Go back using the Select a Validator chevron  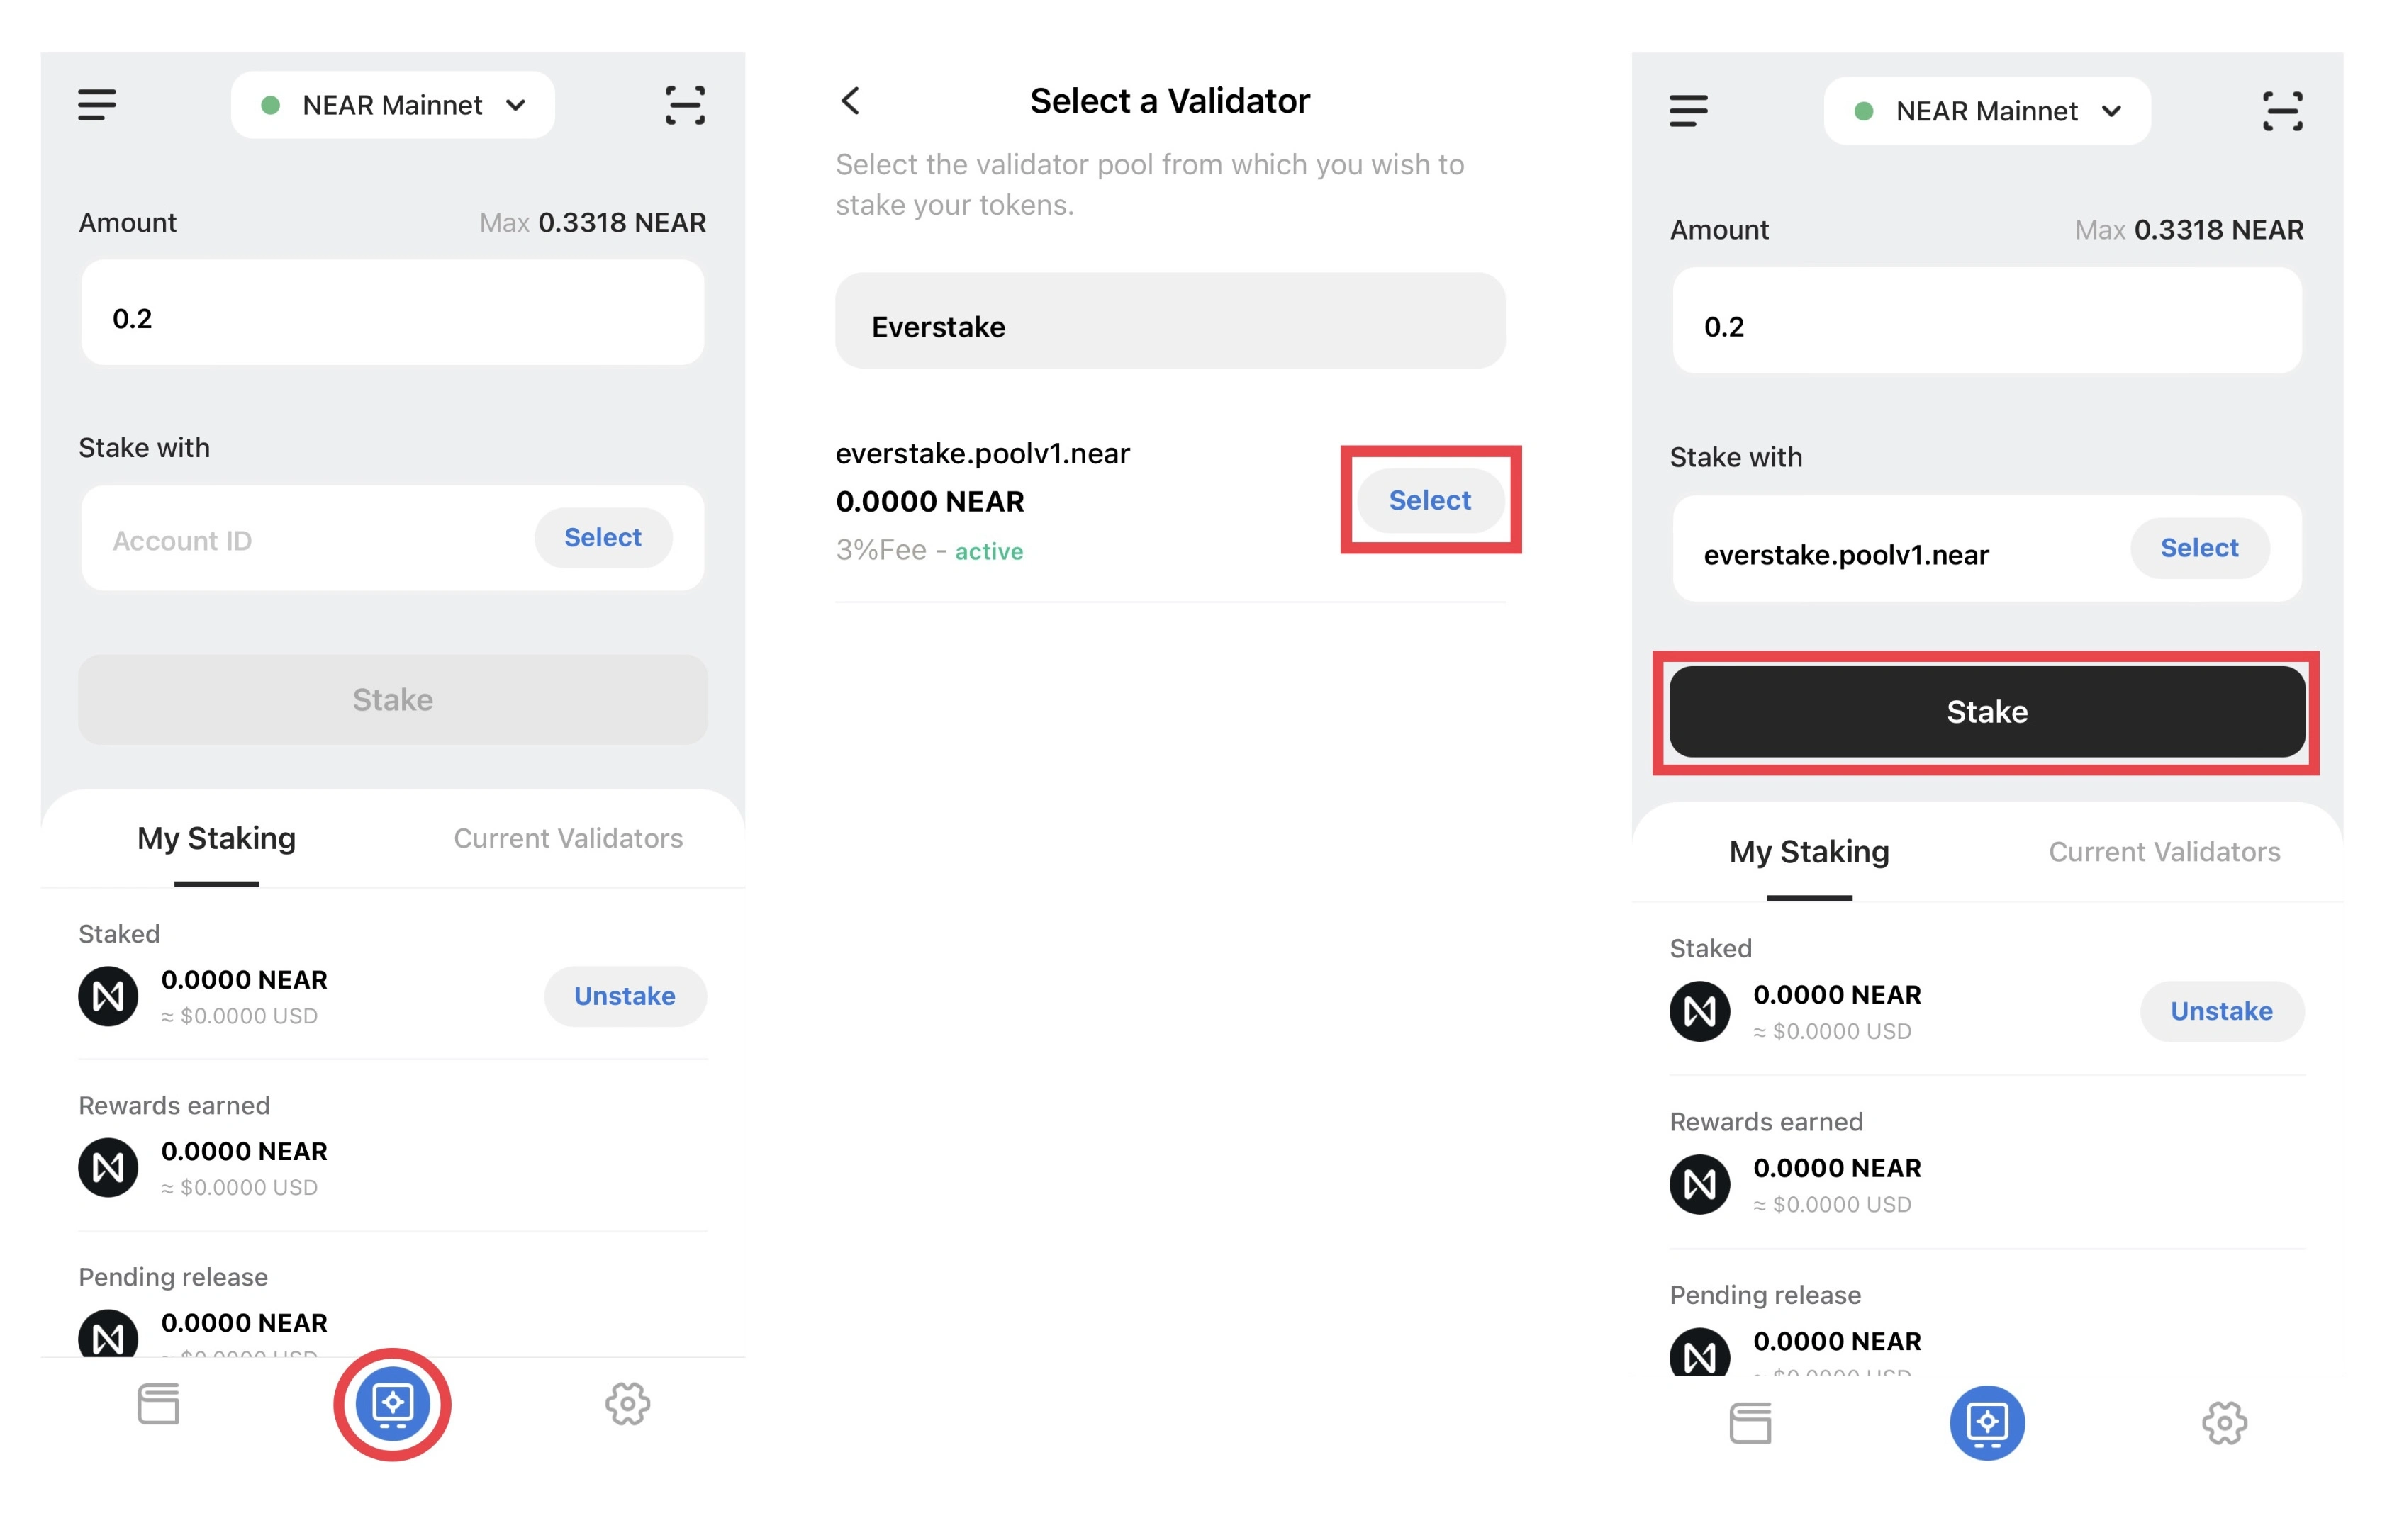(849, 100)
